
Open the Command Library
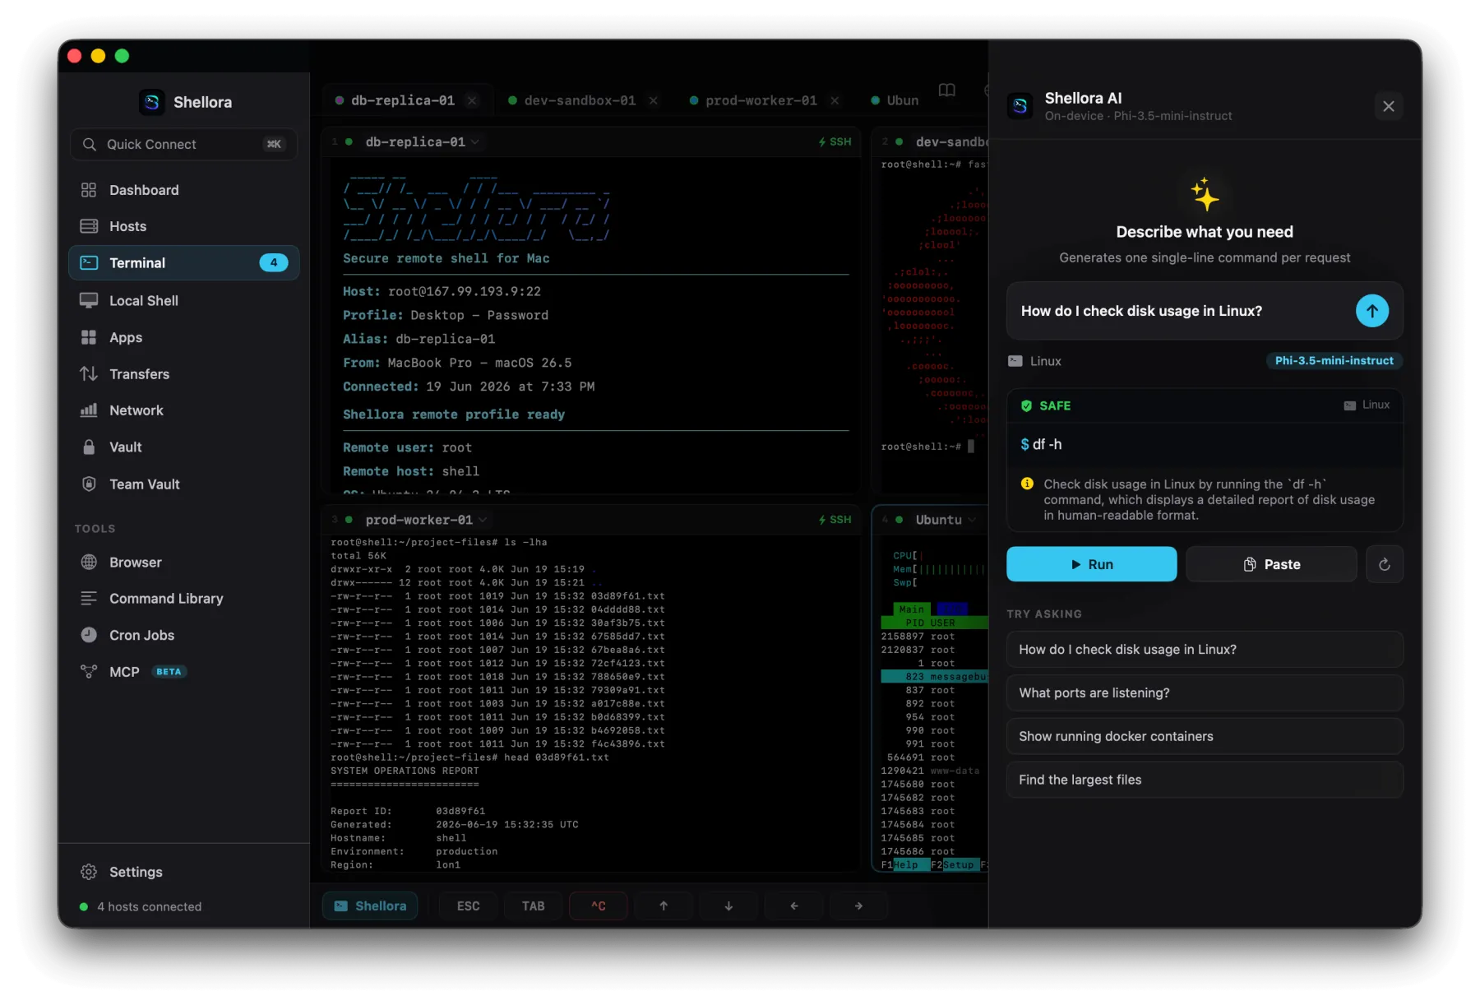(x=183, y=599)
